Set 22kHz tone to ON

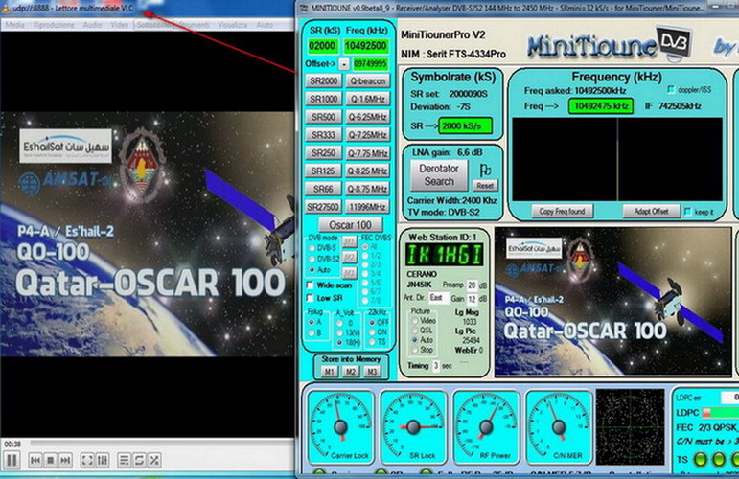coord(372,332)
